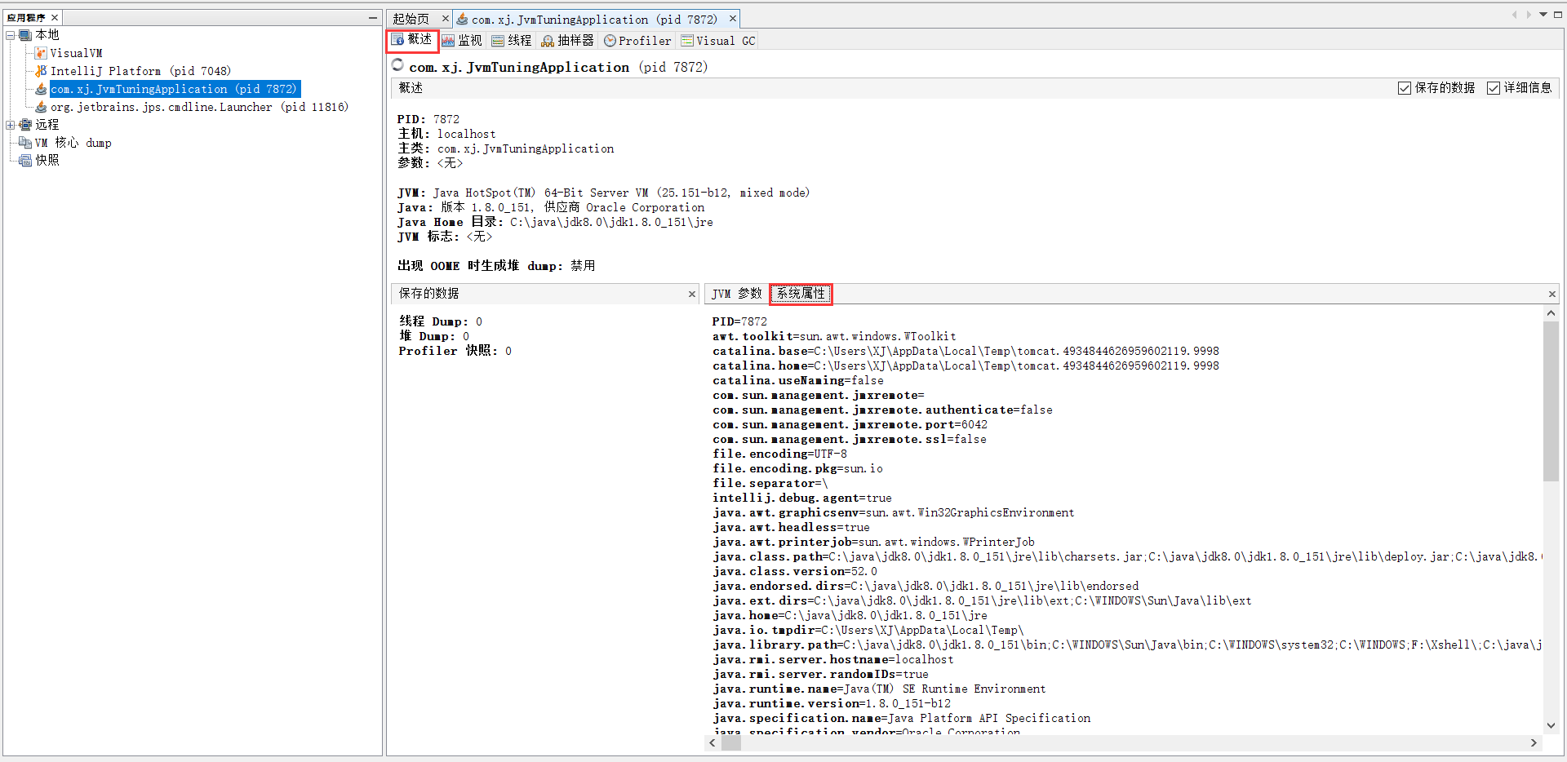Expand the 远程 tree node
The width and height of the screenshot is (1567, 762).
(11, 125)
